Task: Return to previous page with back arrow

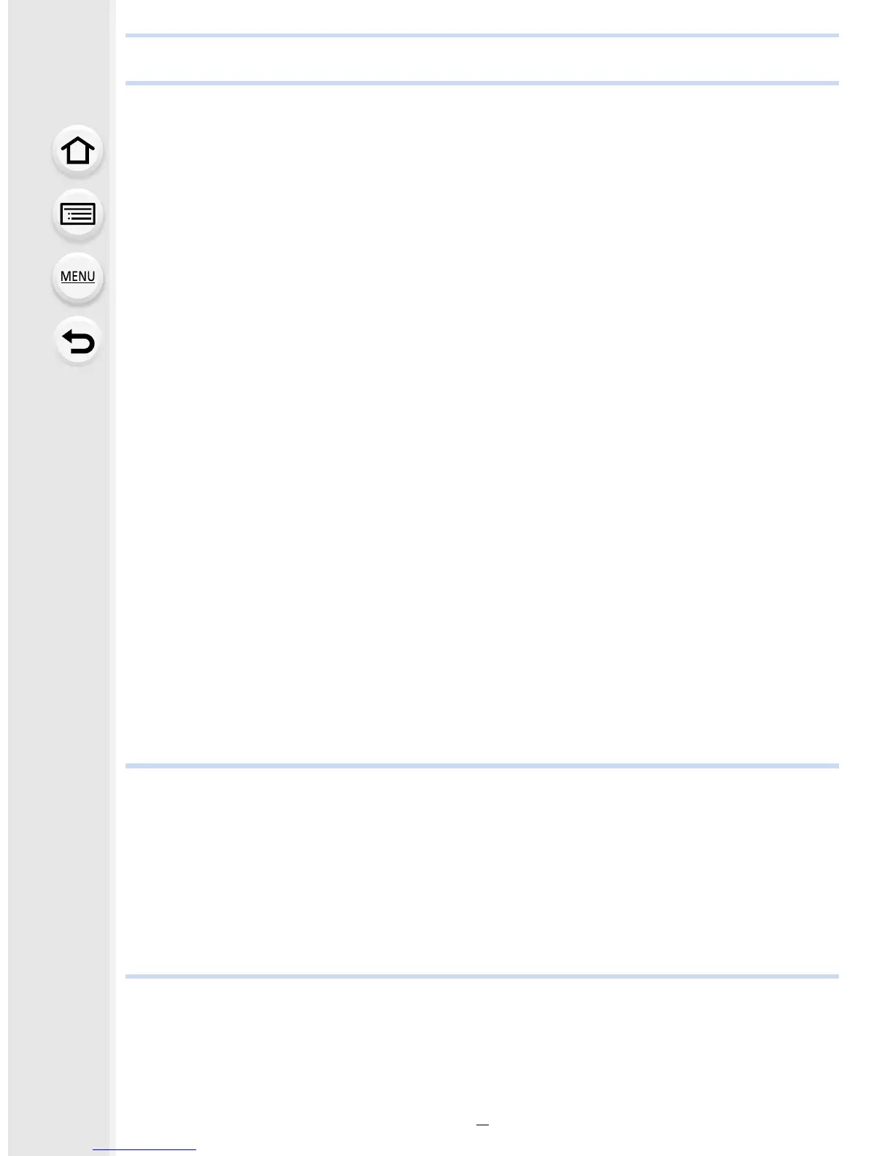Action: (77, 341)
